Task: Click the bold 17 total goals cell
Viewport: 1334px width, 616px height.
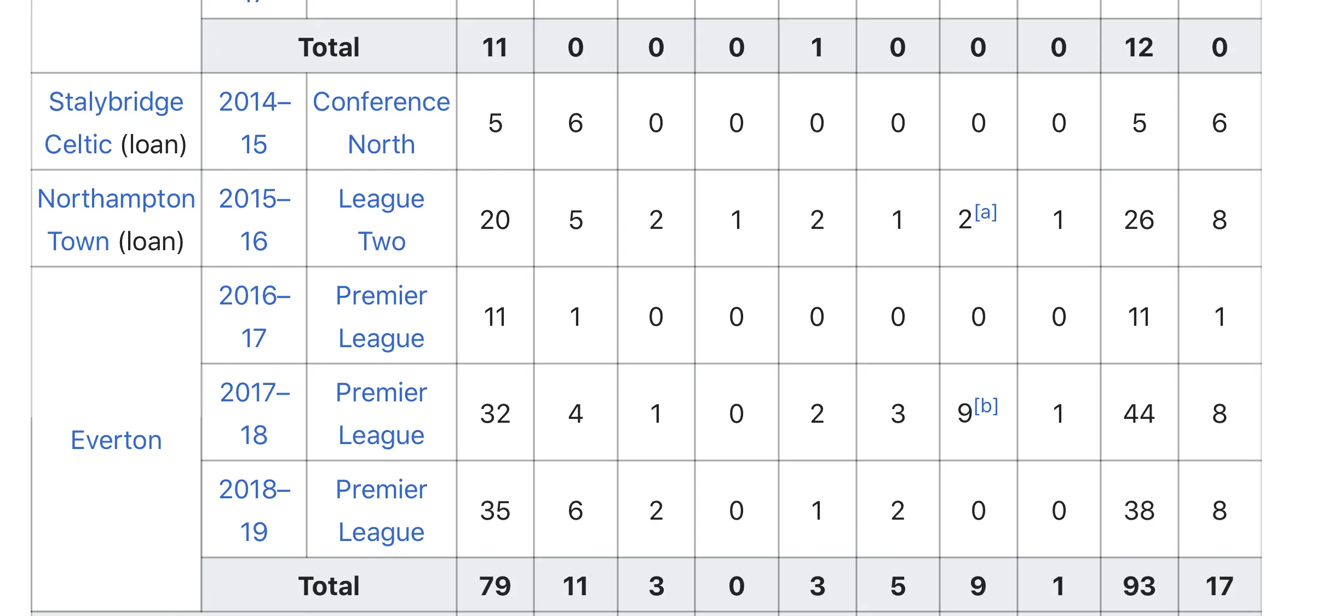Action: click(1220, 586)
